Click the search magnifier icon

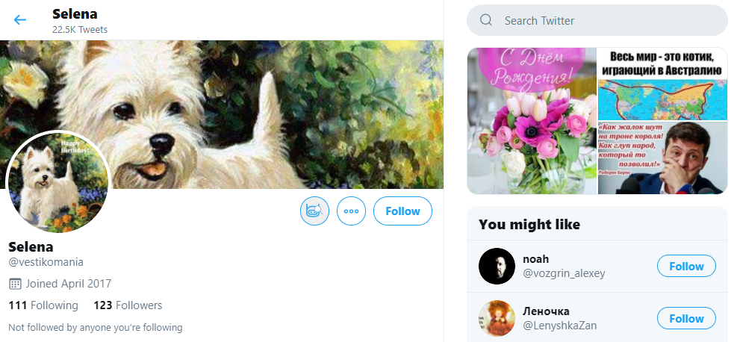tap(486, 20)
